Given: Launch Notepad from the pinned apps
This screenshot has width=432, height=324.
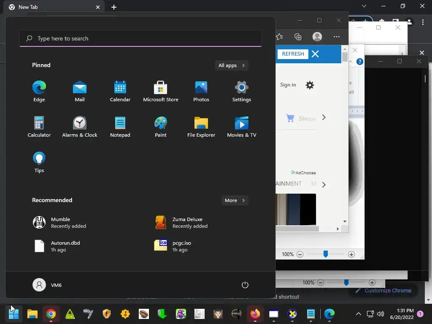Looking at the screenshot, I should (120, 127).
